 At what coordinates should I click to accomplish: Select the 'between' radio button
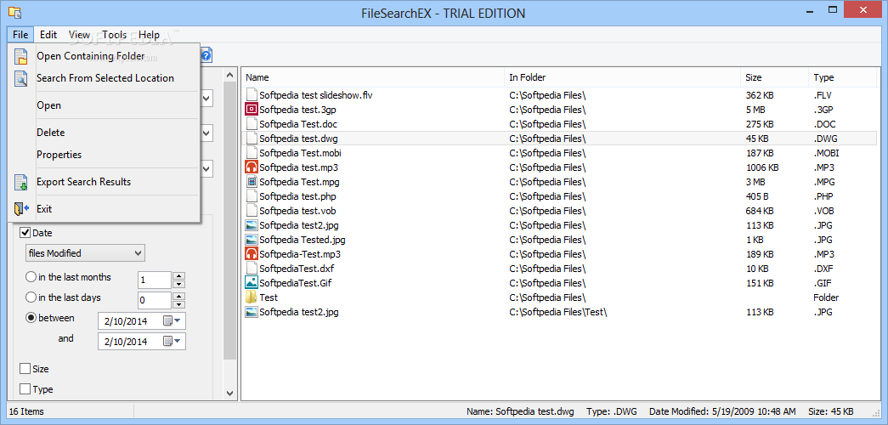pos(31,318)
